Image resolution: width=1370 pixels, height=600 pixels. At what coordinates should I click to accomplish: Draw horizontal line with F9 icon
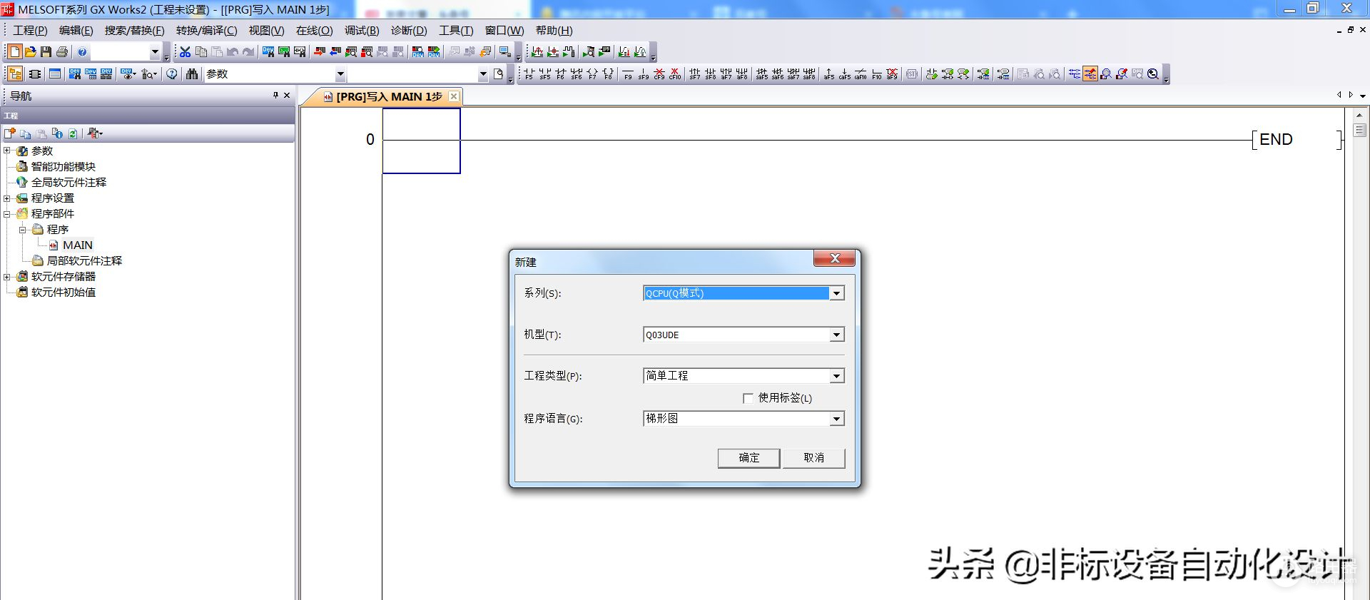(628, 73)
